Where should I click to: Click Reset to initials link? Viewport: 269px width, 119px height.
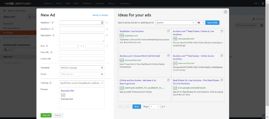(100, 15)
